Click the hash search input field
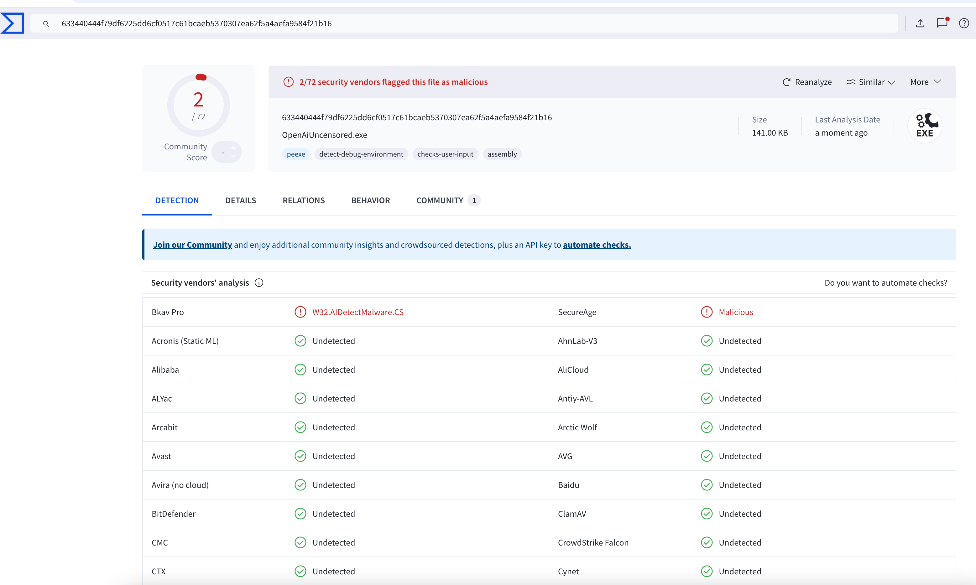 pyautogui.click(x=473, y=24)
